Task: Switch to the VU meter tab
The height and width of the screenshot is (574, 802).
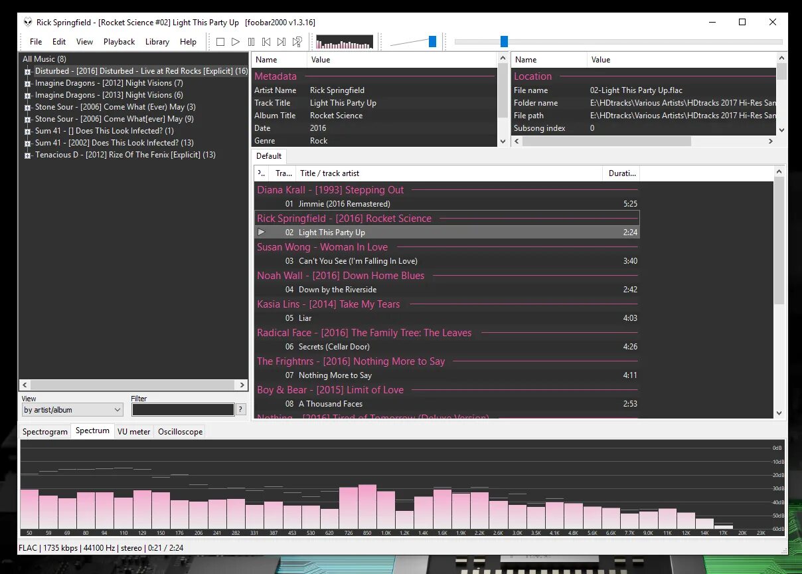Action: pos(134,431)
